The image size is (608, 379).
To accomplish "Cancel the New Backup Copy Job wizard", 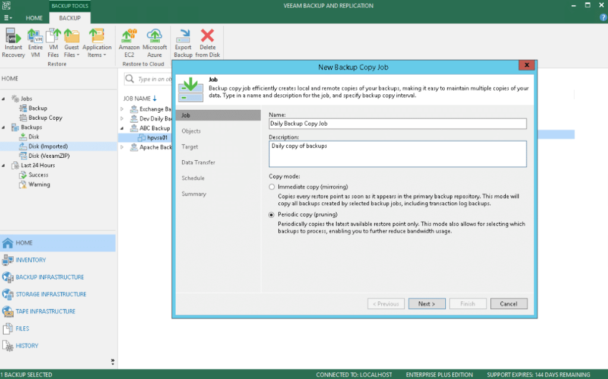I will (508, 303).
